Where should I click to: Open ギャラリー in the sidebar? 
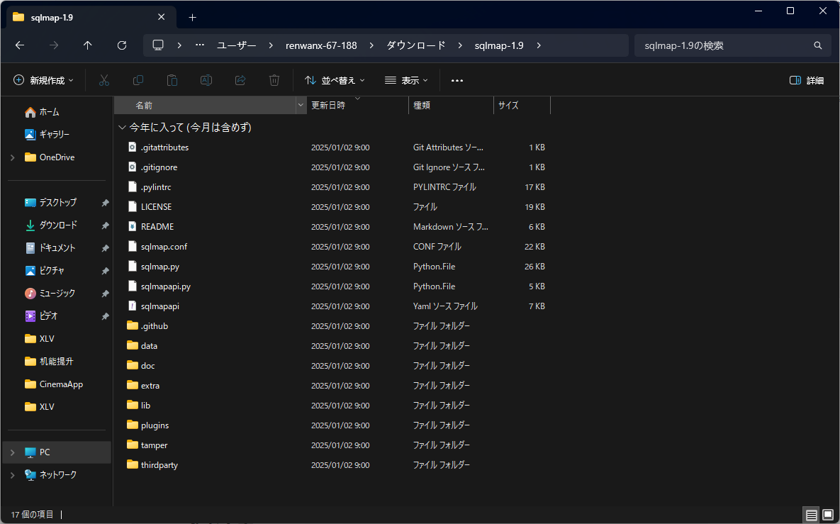click(x=54, y=135)
